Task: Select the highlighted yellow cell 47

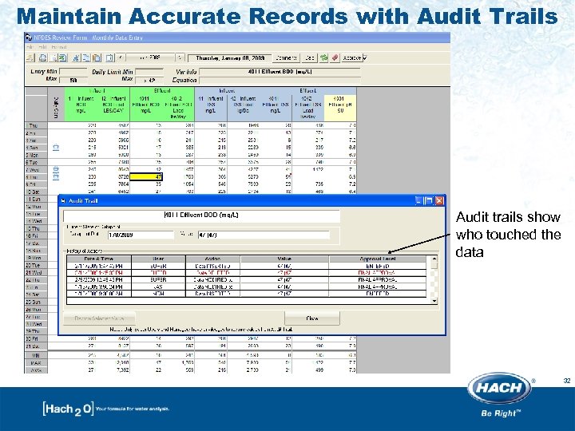Action: pyautogui.click(x=146, y=177)
